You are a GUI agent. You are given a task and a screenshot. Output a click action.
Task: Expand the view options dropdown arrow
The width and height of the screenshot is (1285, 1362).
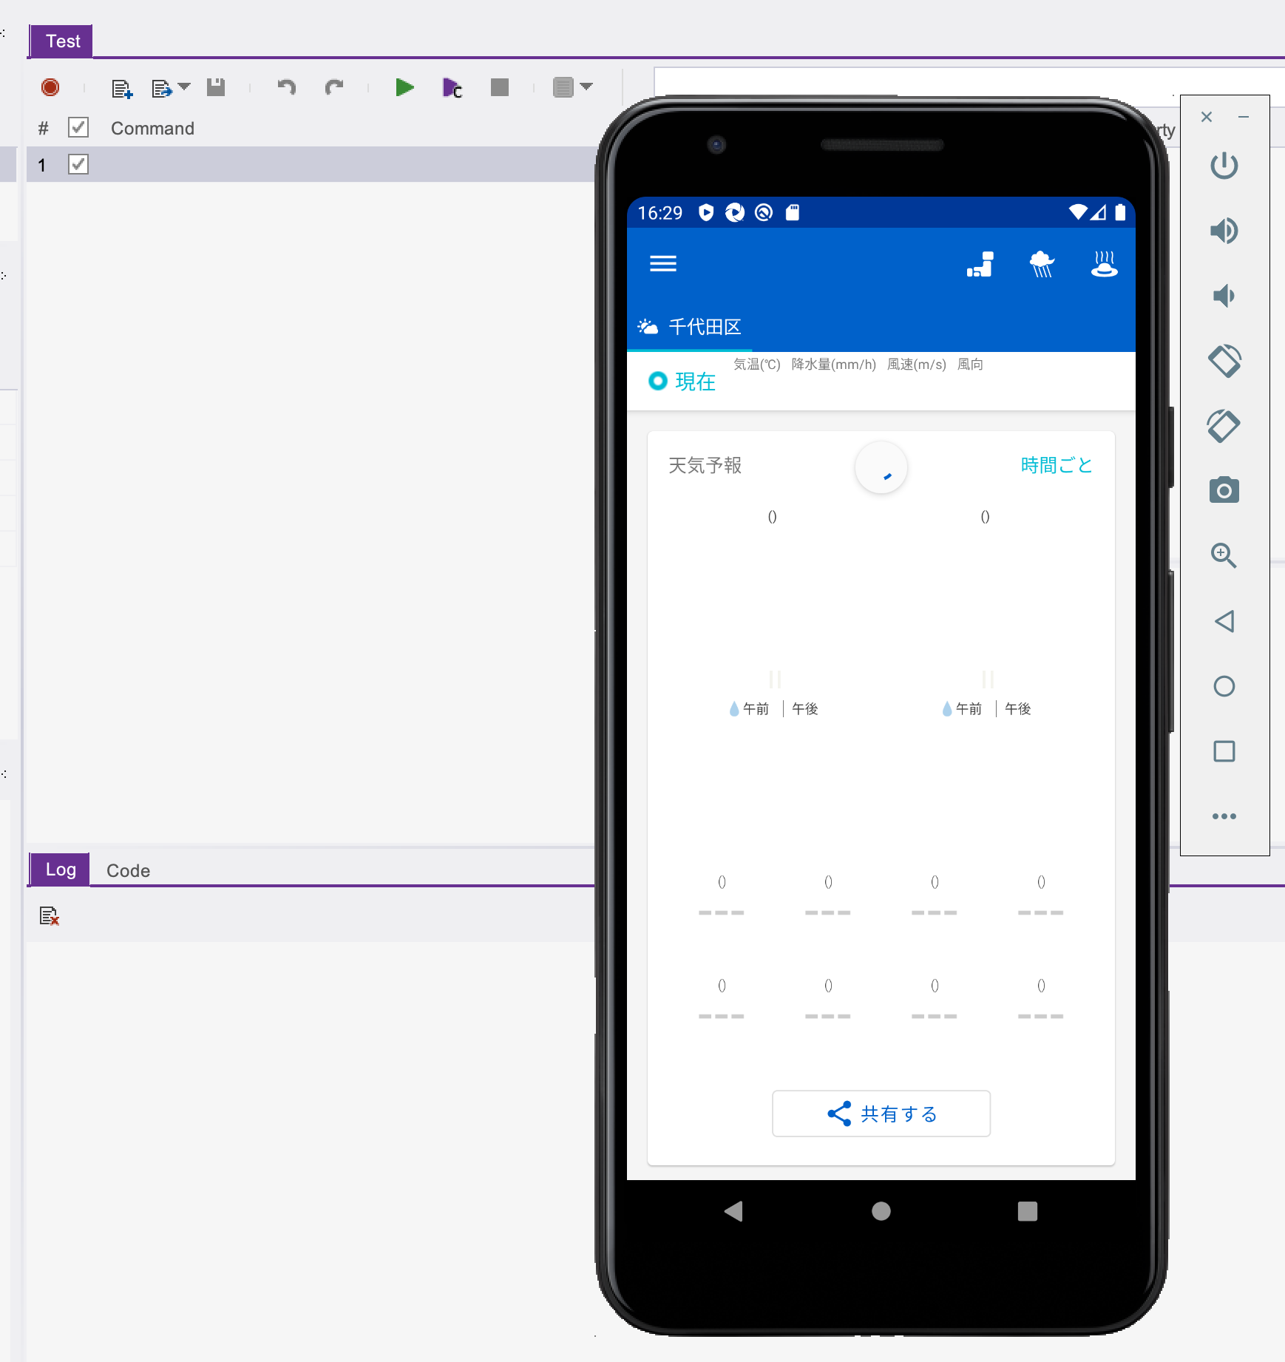coord(587,87)
